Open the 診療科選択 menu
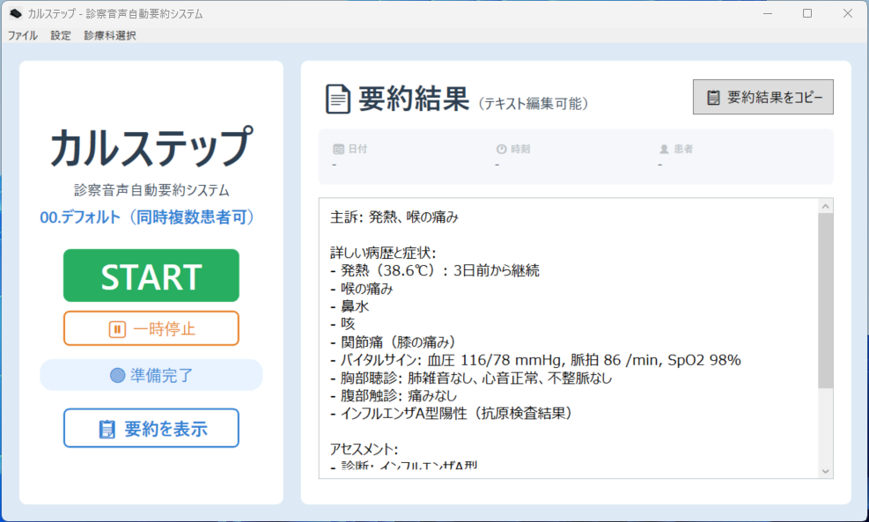The width and height of the screenshot is (869, 522). pos(110,36)
